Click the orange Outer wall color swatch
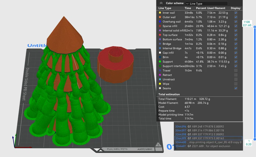 point(160,17)
